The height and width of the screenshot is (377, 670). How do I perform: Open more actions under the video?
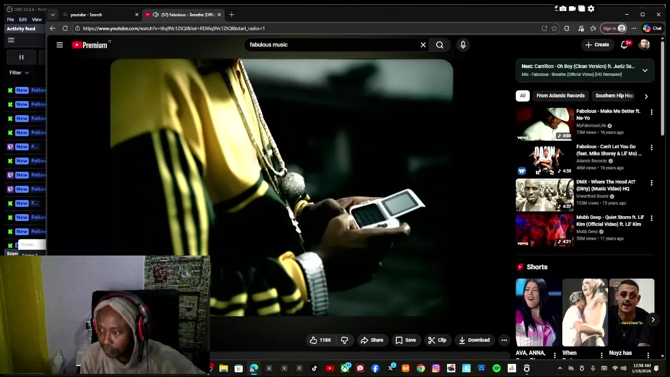tap(504, 340)
